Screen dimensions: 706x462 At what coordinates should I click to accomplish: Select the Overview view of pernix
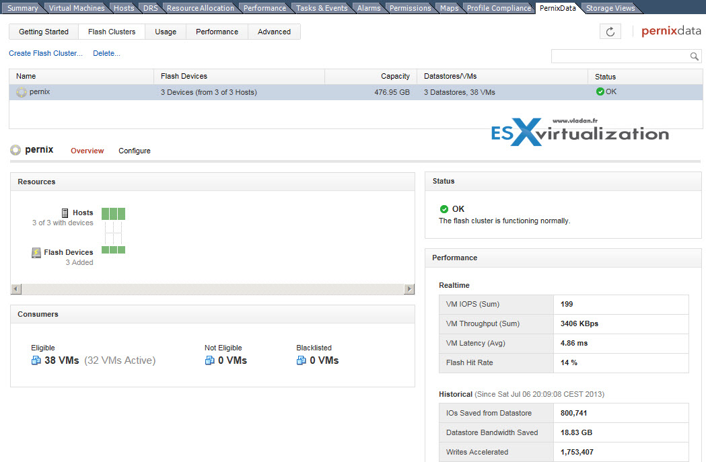87,151
